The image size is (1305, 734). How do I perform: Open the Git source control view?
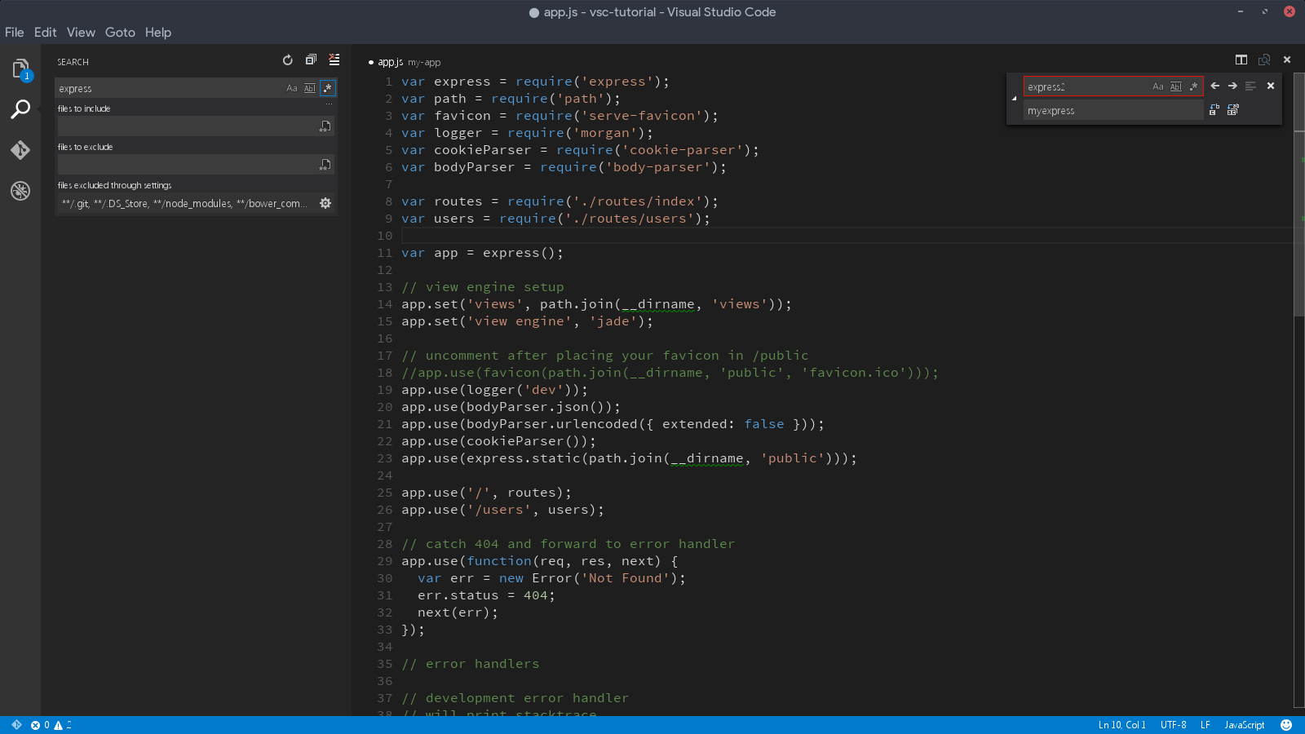pyautogui.click(x=20, y=150)
